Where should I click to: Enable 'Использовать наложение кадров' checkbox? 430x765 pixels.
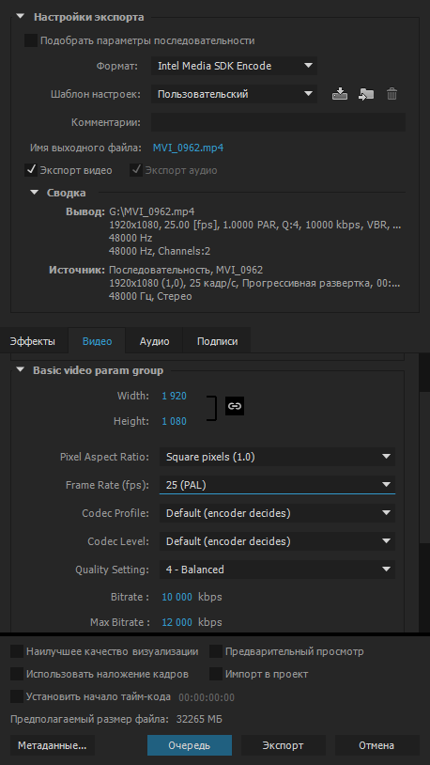tap(17, 674)
